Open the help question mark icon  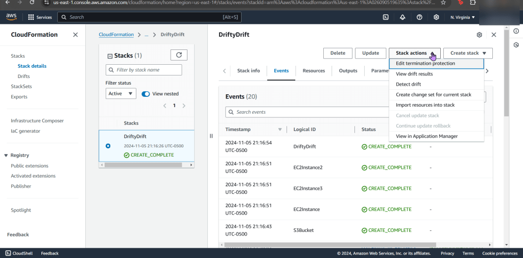pos(419,17)
